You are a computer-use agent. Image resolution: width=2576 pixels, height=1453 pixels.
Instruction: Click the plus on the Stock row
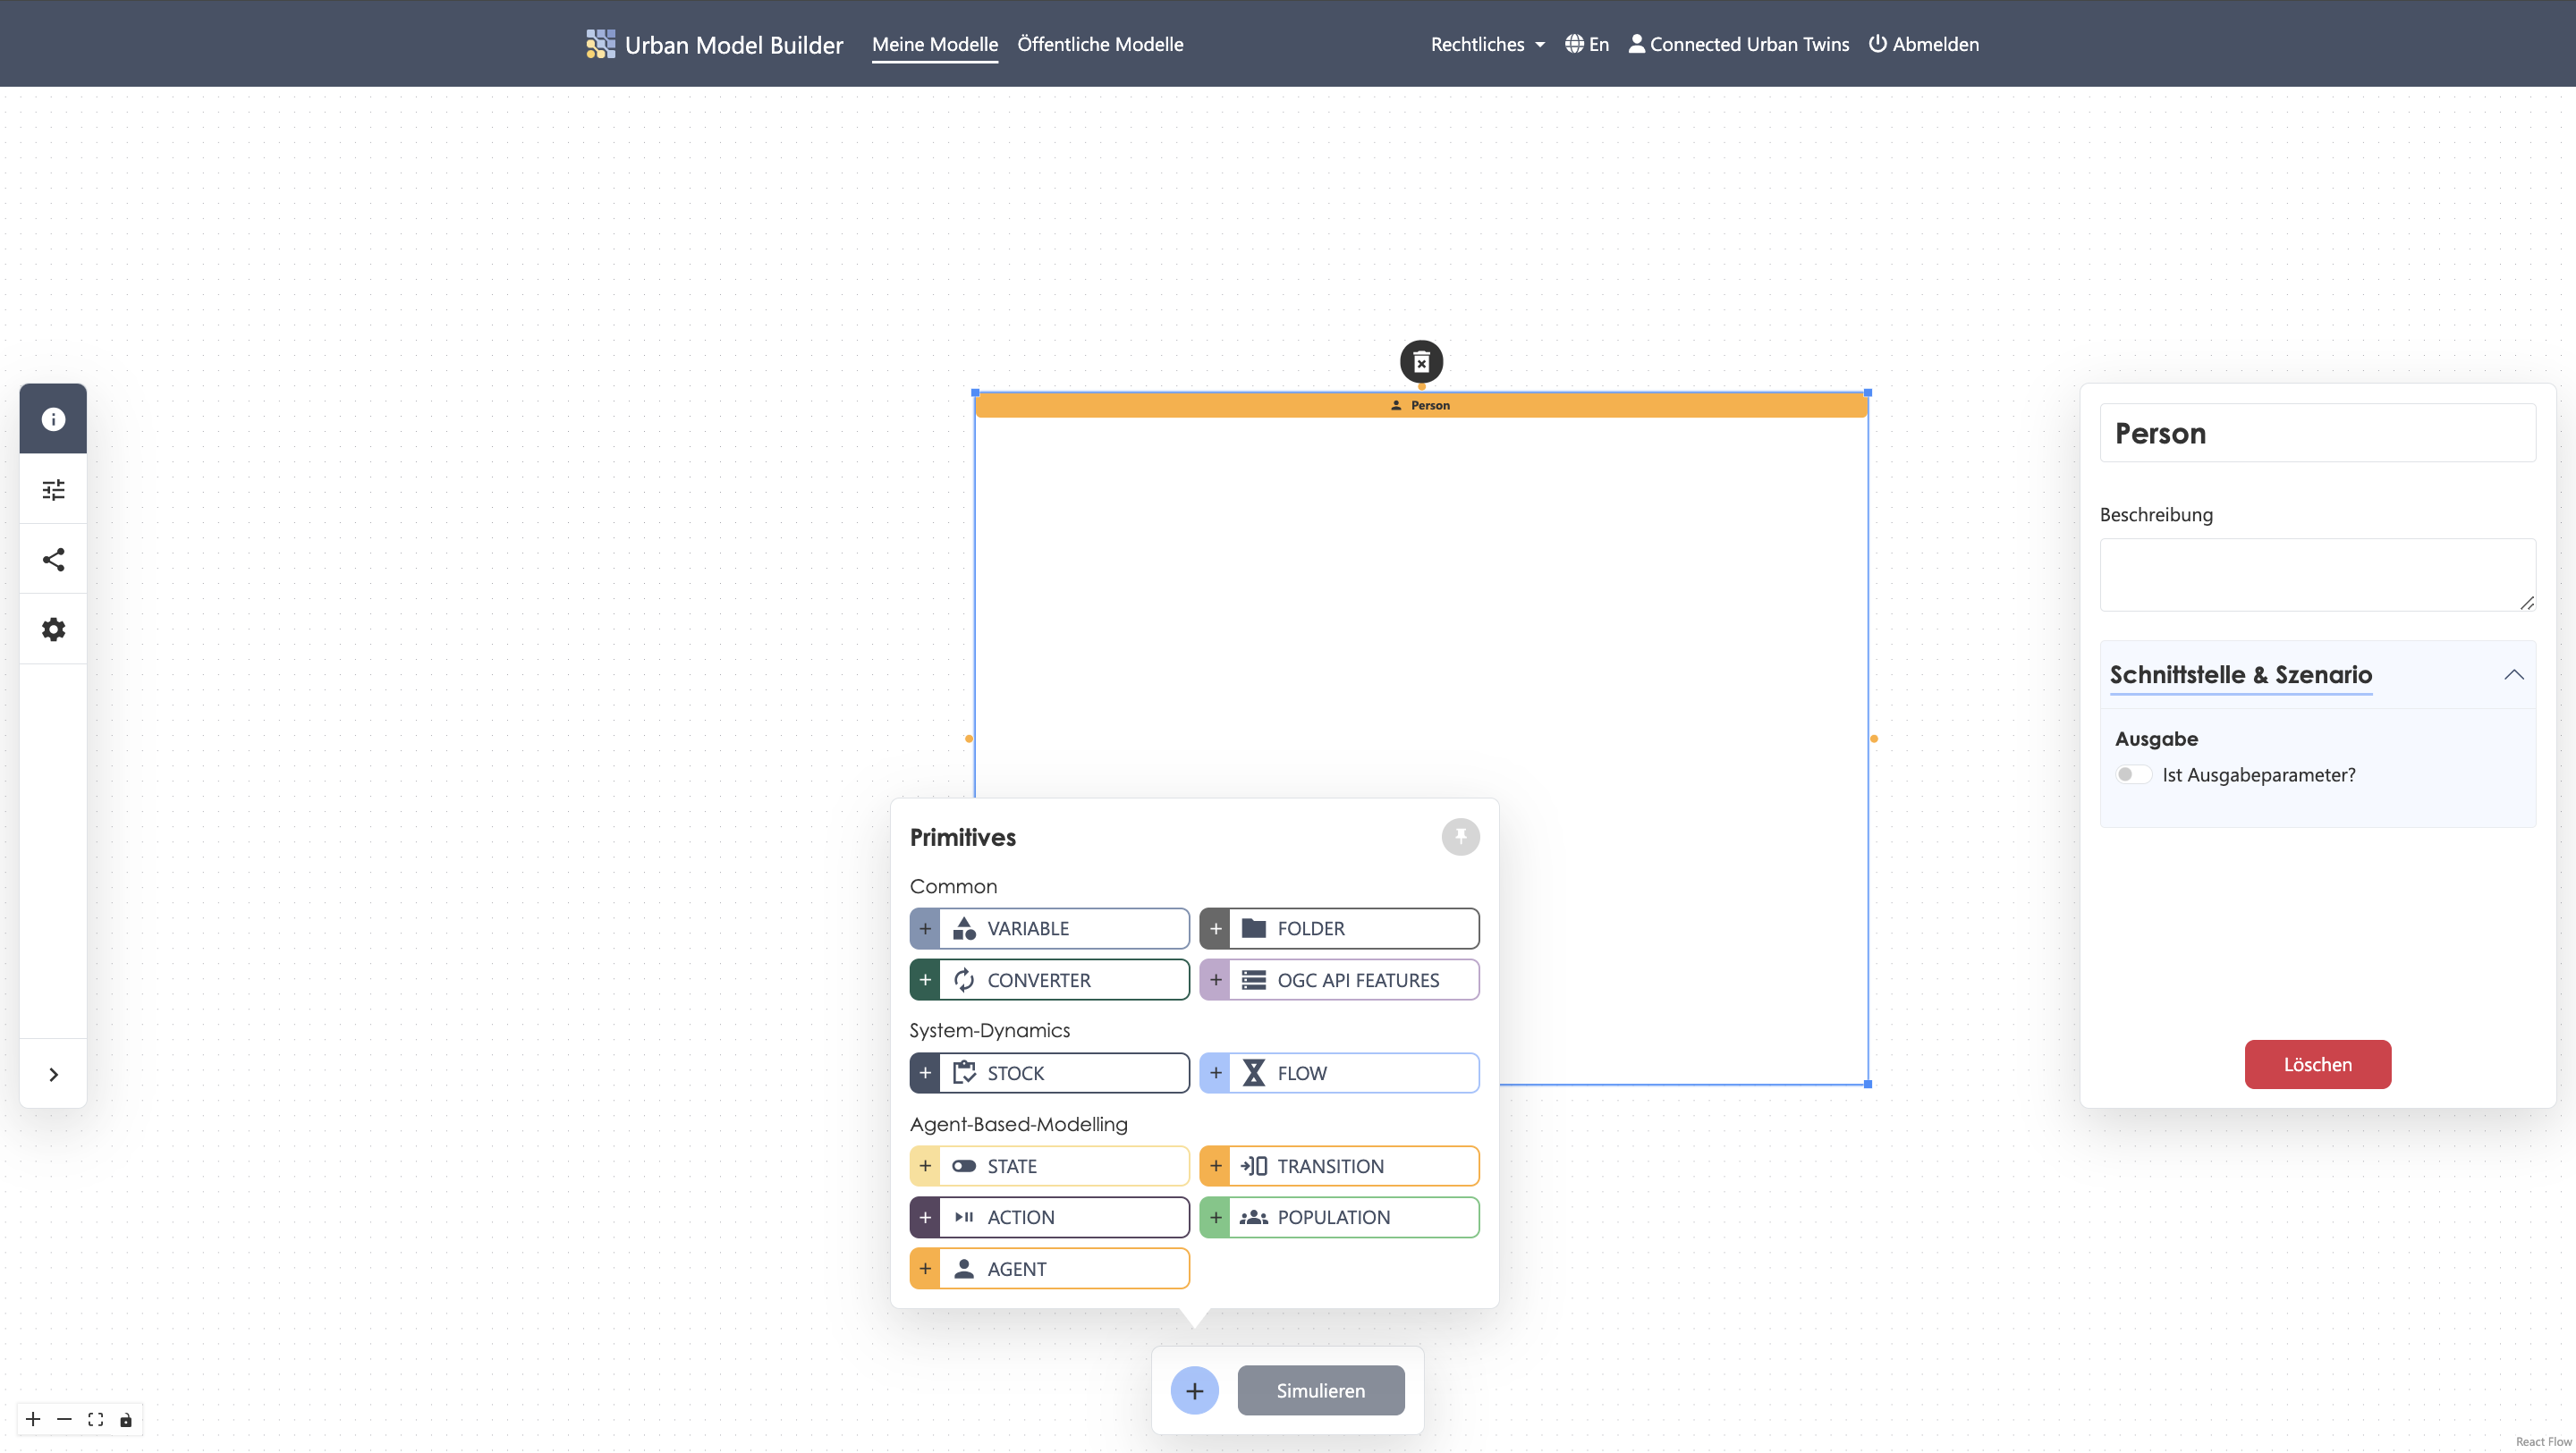(925, 1073)
